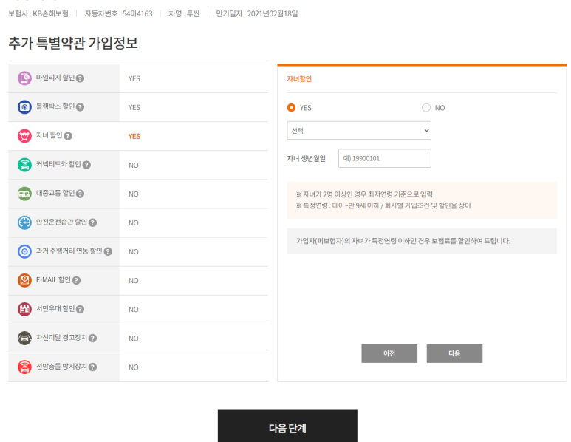This screenshot has width=571, height=442.
Task: Select the 커넥티드카 할인 row label
Action: pos(58,164)
